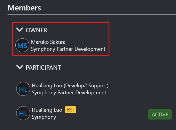Click Symphony Partner Development under Maruko Sakura
Viewport: 176px width, 130px height.
click(68, 49)
